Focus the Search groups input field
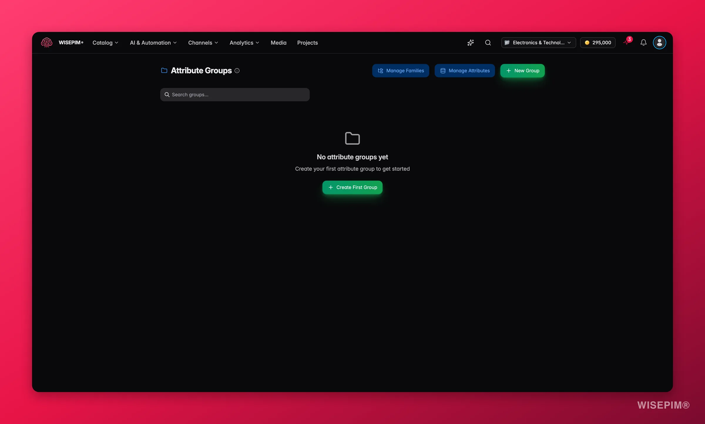705x424 pixels. [235, 94]
